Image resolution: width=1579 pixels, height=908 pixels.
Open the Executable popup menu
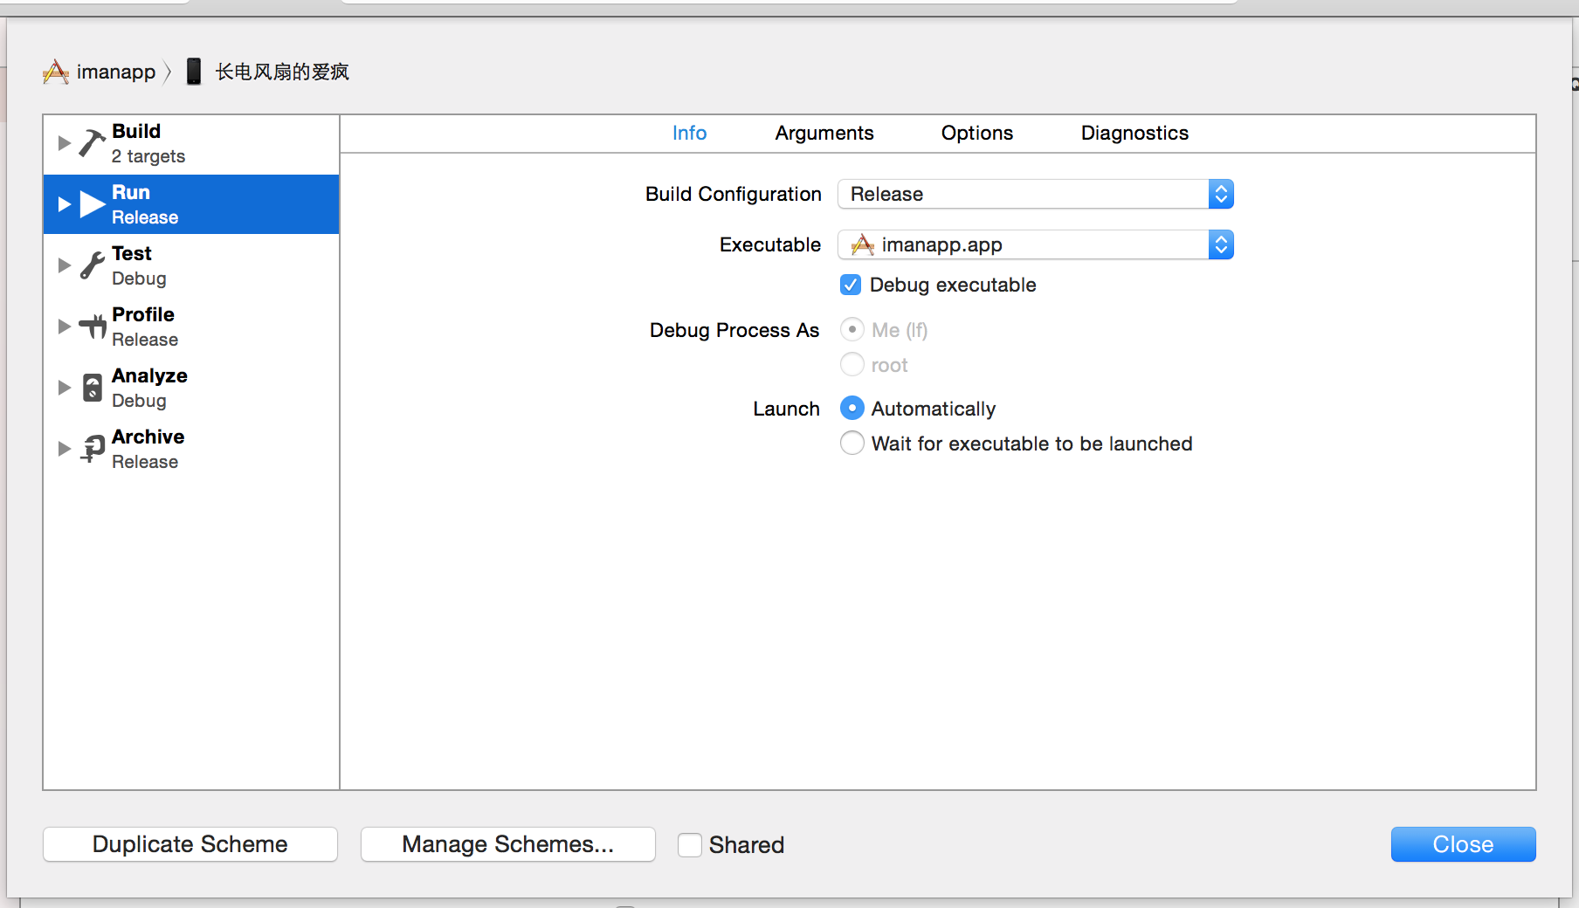1035,244
